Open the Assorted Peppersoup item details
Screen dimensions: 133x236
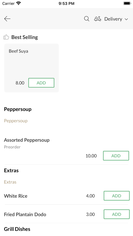27,140
